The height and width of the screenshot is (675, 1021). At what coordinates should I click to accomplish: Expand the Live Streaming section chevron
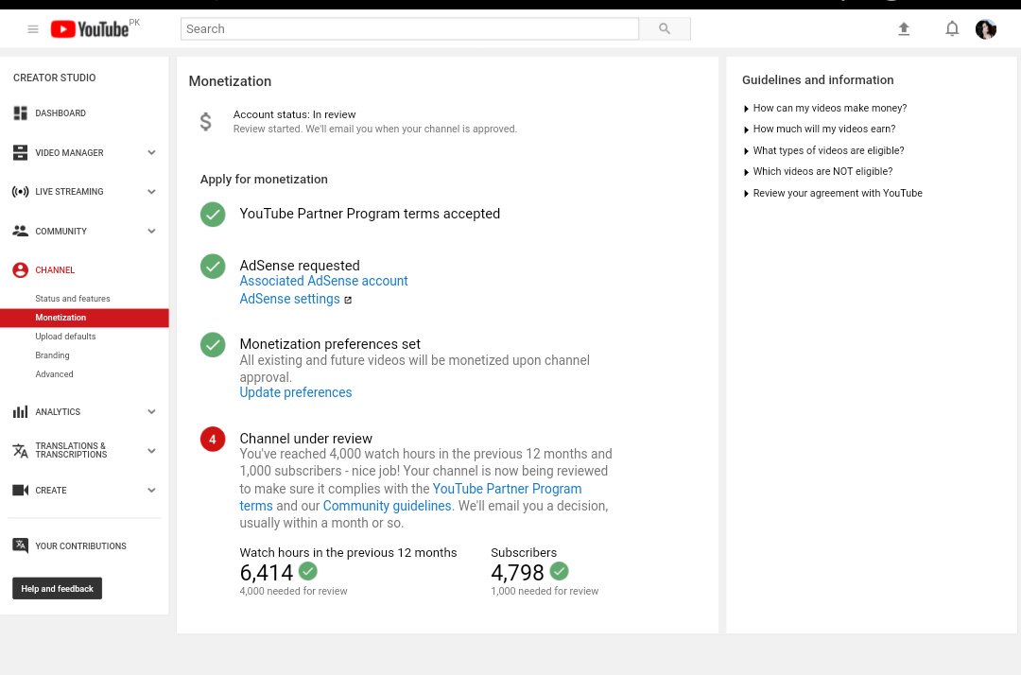[x=151, y=191]
